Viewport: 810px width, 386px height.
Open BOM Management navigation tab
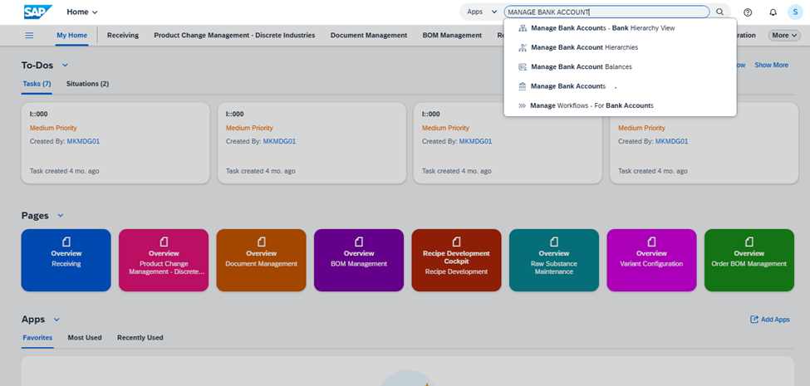coord(452,36)
